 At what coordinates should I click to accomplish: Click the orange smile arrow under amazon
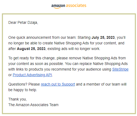(x=57, y=8)
